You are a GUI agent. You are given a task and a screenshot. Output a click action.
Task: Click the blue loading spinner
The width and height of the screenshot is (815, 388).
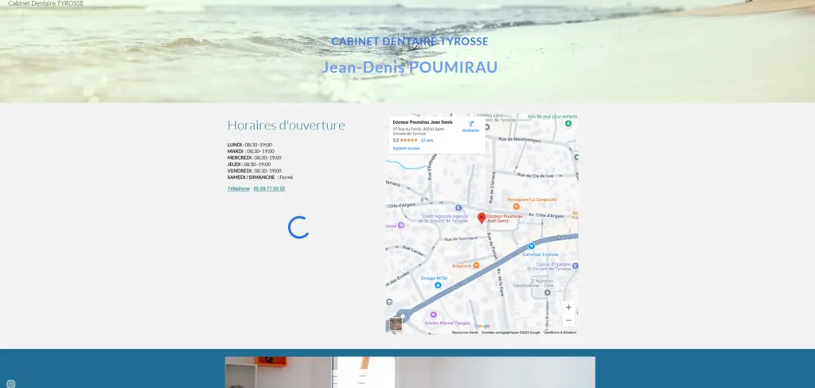click(298, 228)
